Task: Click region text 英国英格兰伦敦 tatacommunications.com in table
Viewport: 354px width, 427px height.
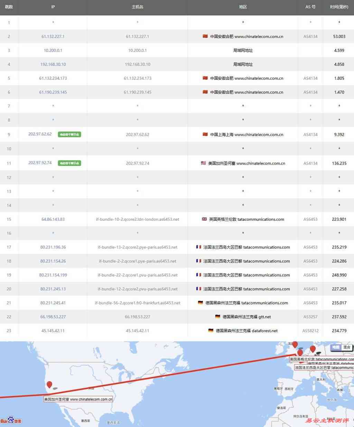Action: pos(246,219)
